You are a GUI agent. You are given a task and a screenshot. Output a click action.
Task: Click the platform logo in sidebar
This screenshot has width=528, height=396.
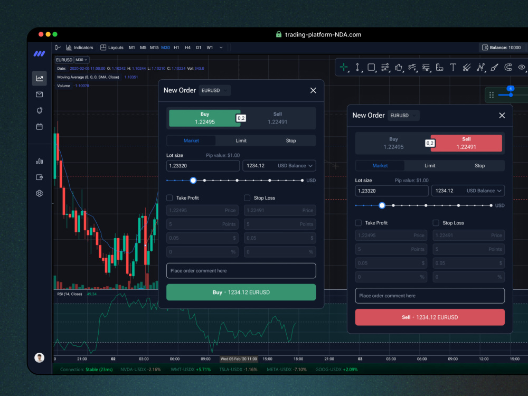[40, 53]
